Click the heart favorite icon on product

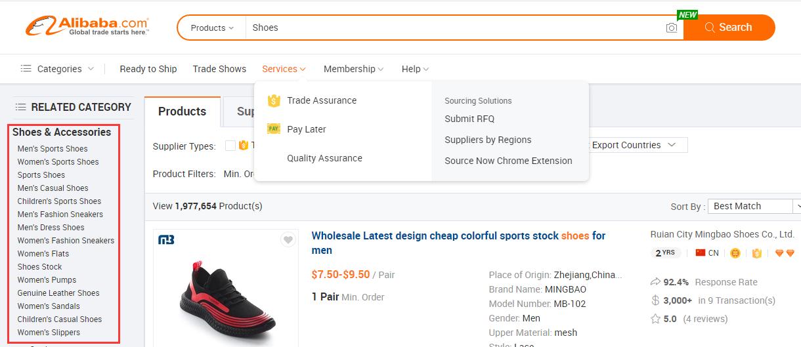[288, 240]
